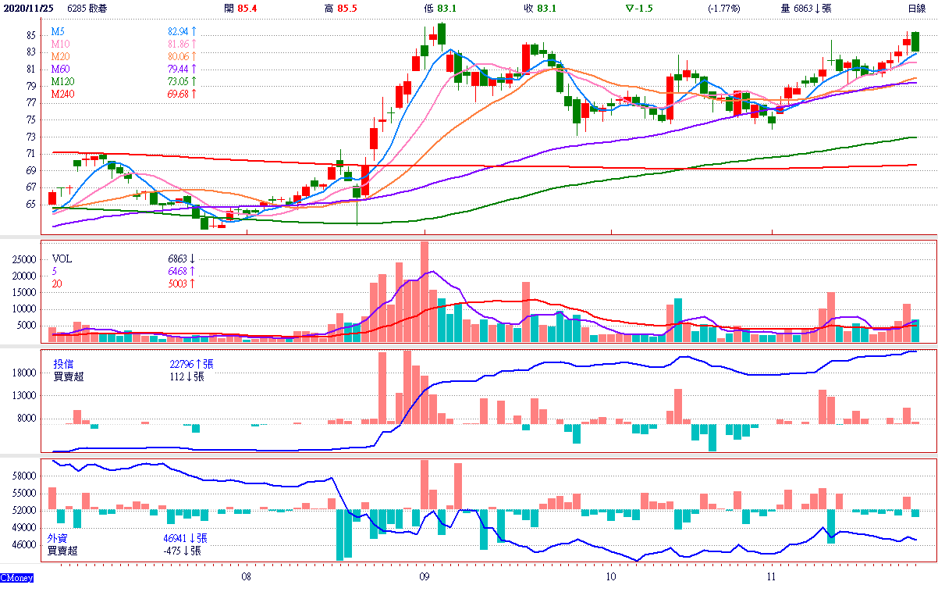Click the M20 moving average legend
Image resolution: width=938 pixels, height=592 pixels.
pos(60,56)
